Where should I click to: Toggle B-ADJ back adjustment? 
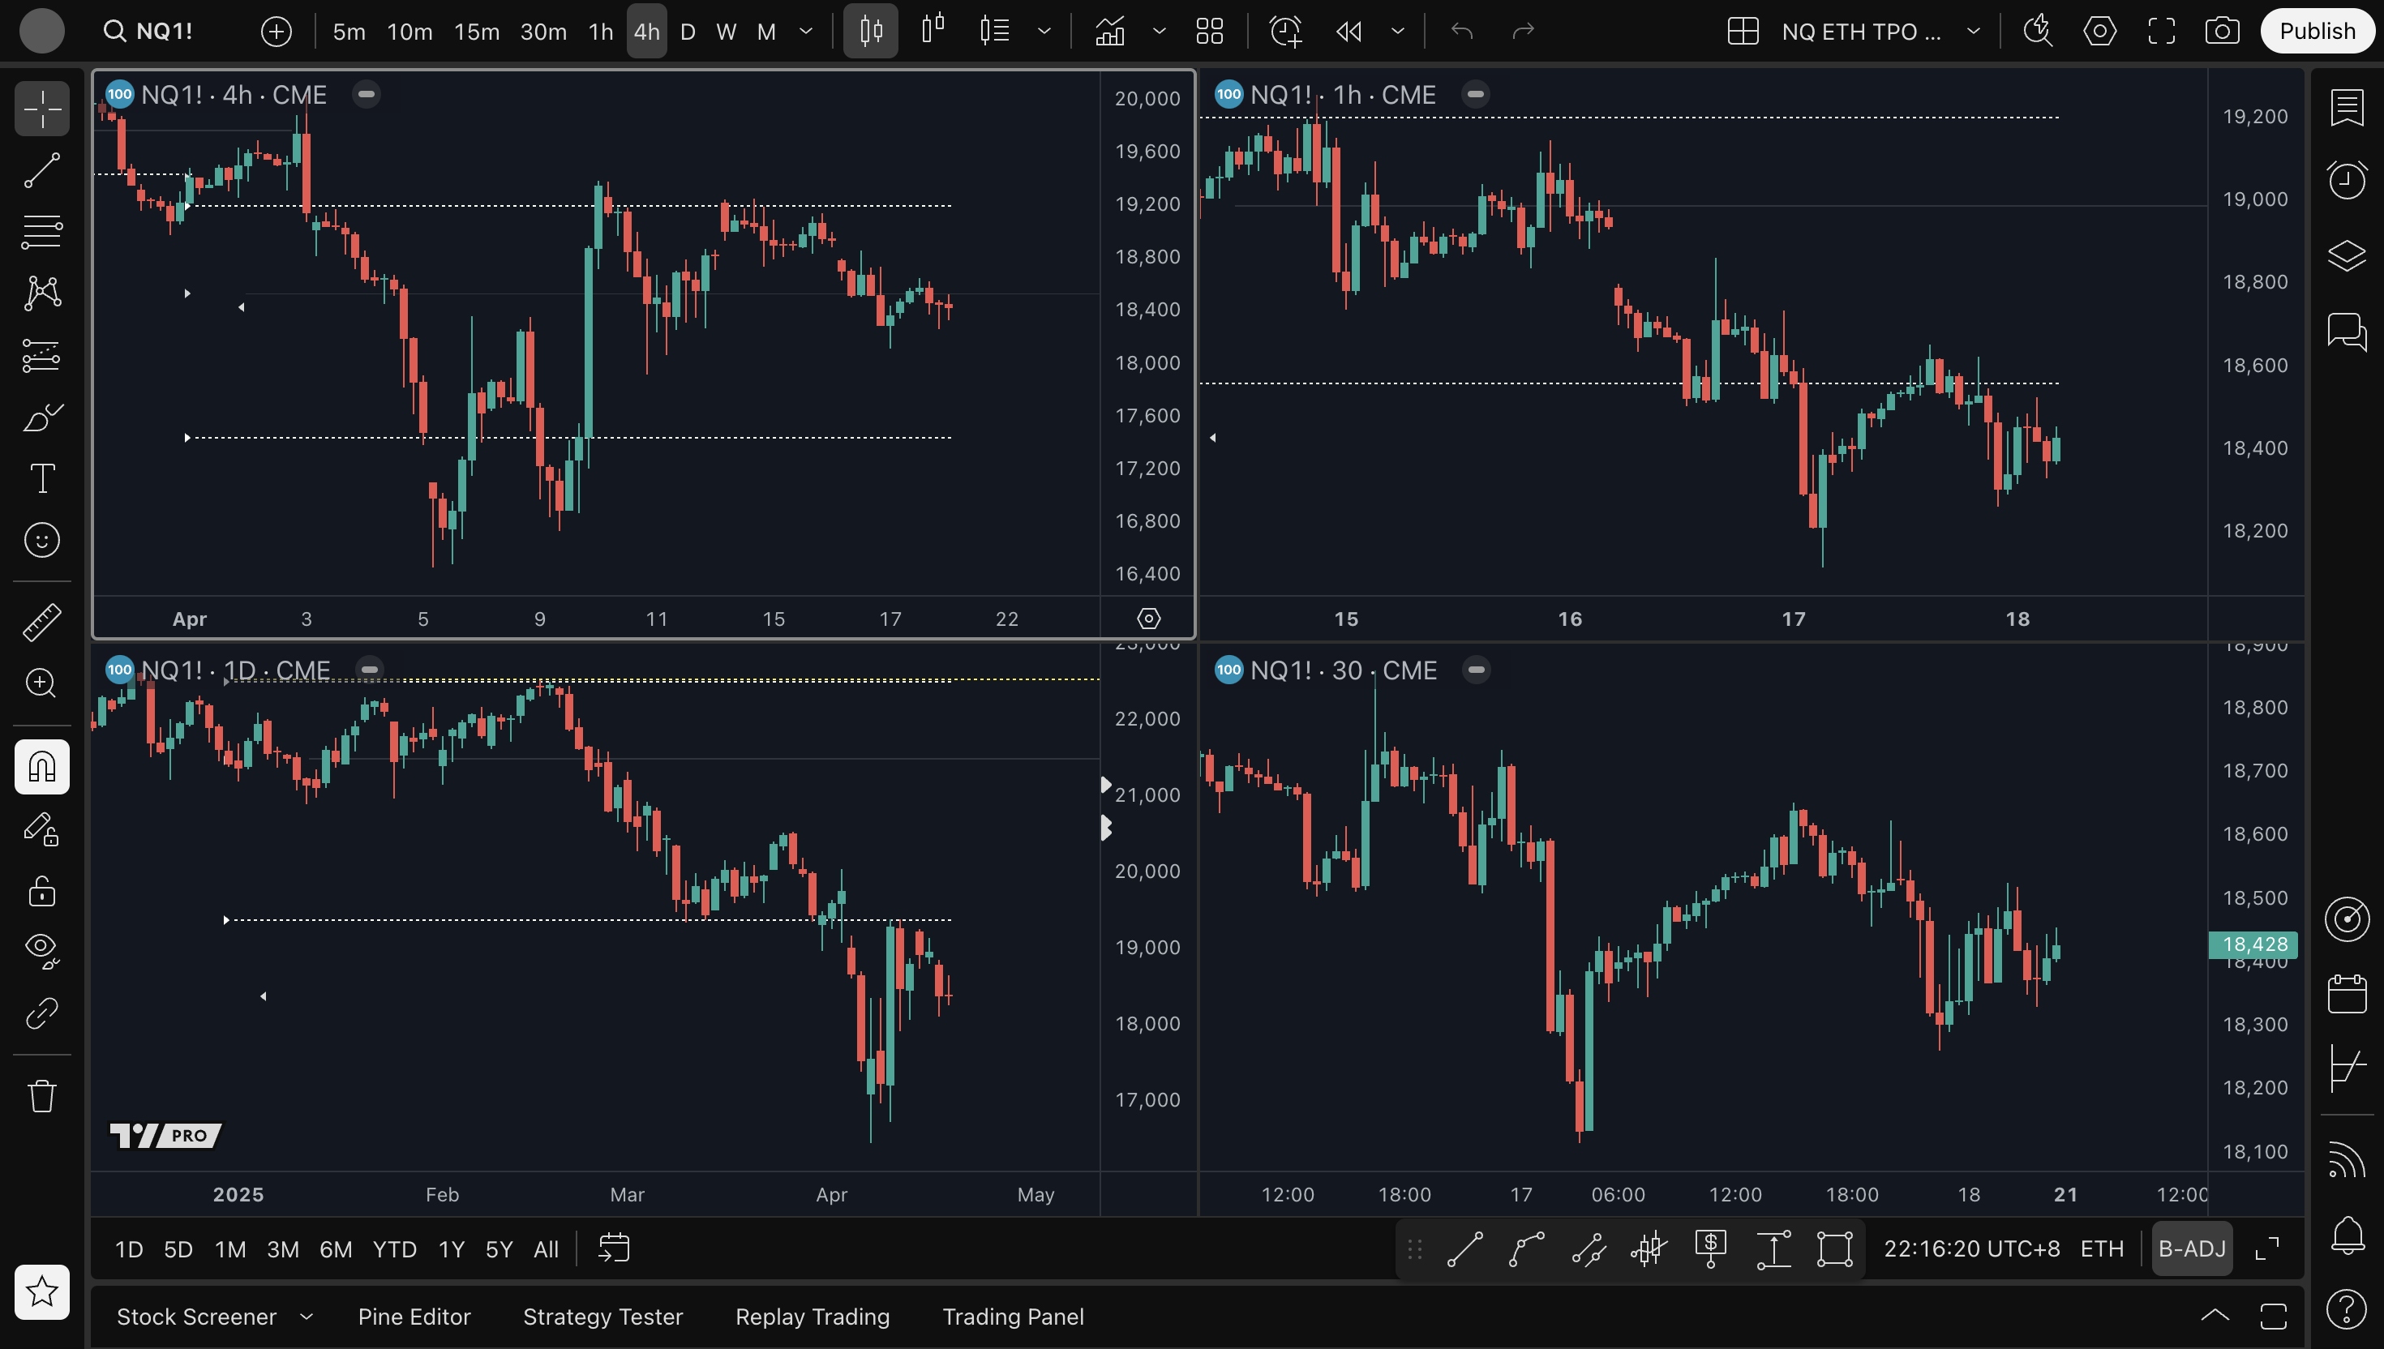point(2191,1249)
